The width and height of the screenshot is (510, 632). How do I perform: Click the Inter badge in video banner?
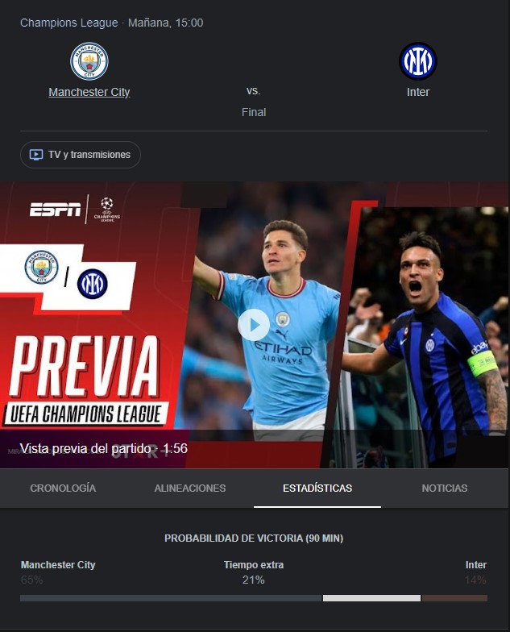pos(92,284)
